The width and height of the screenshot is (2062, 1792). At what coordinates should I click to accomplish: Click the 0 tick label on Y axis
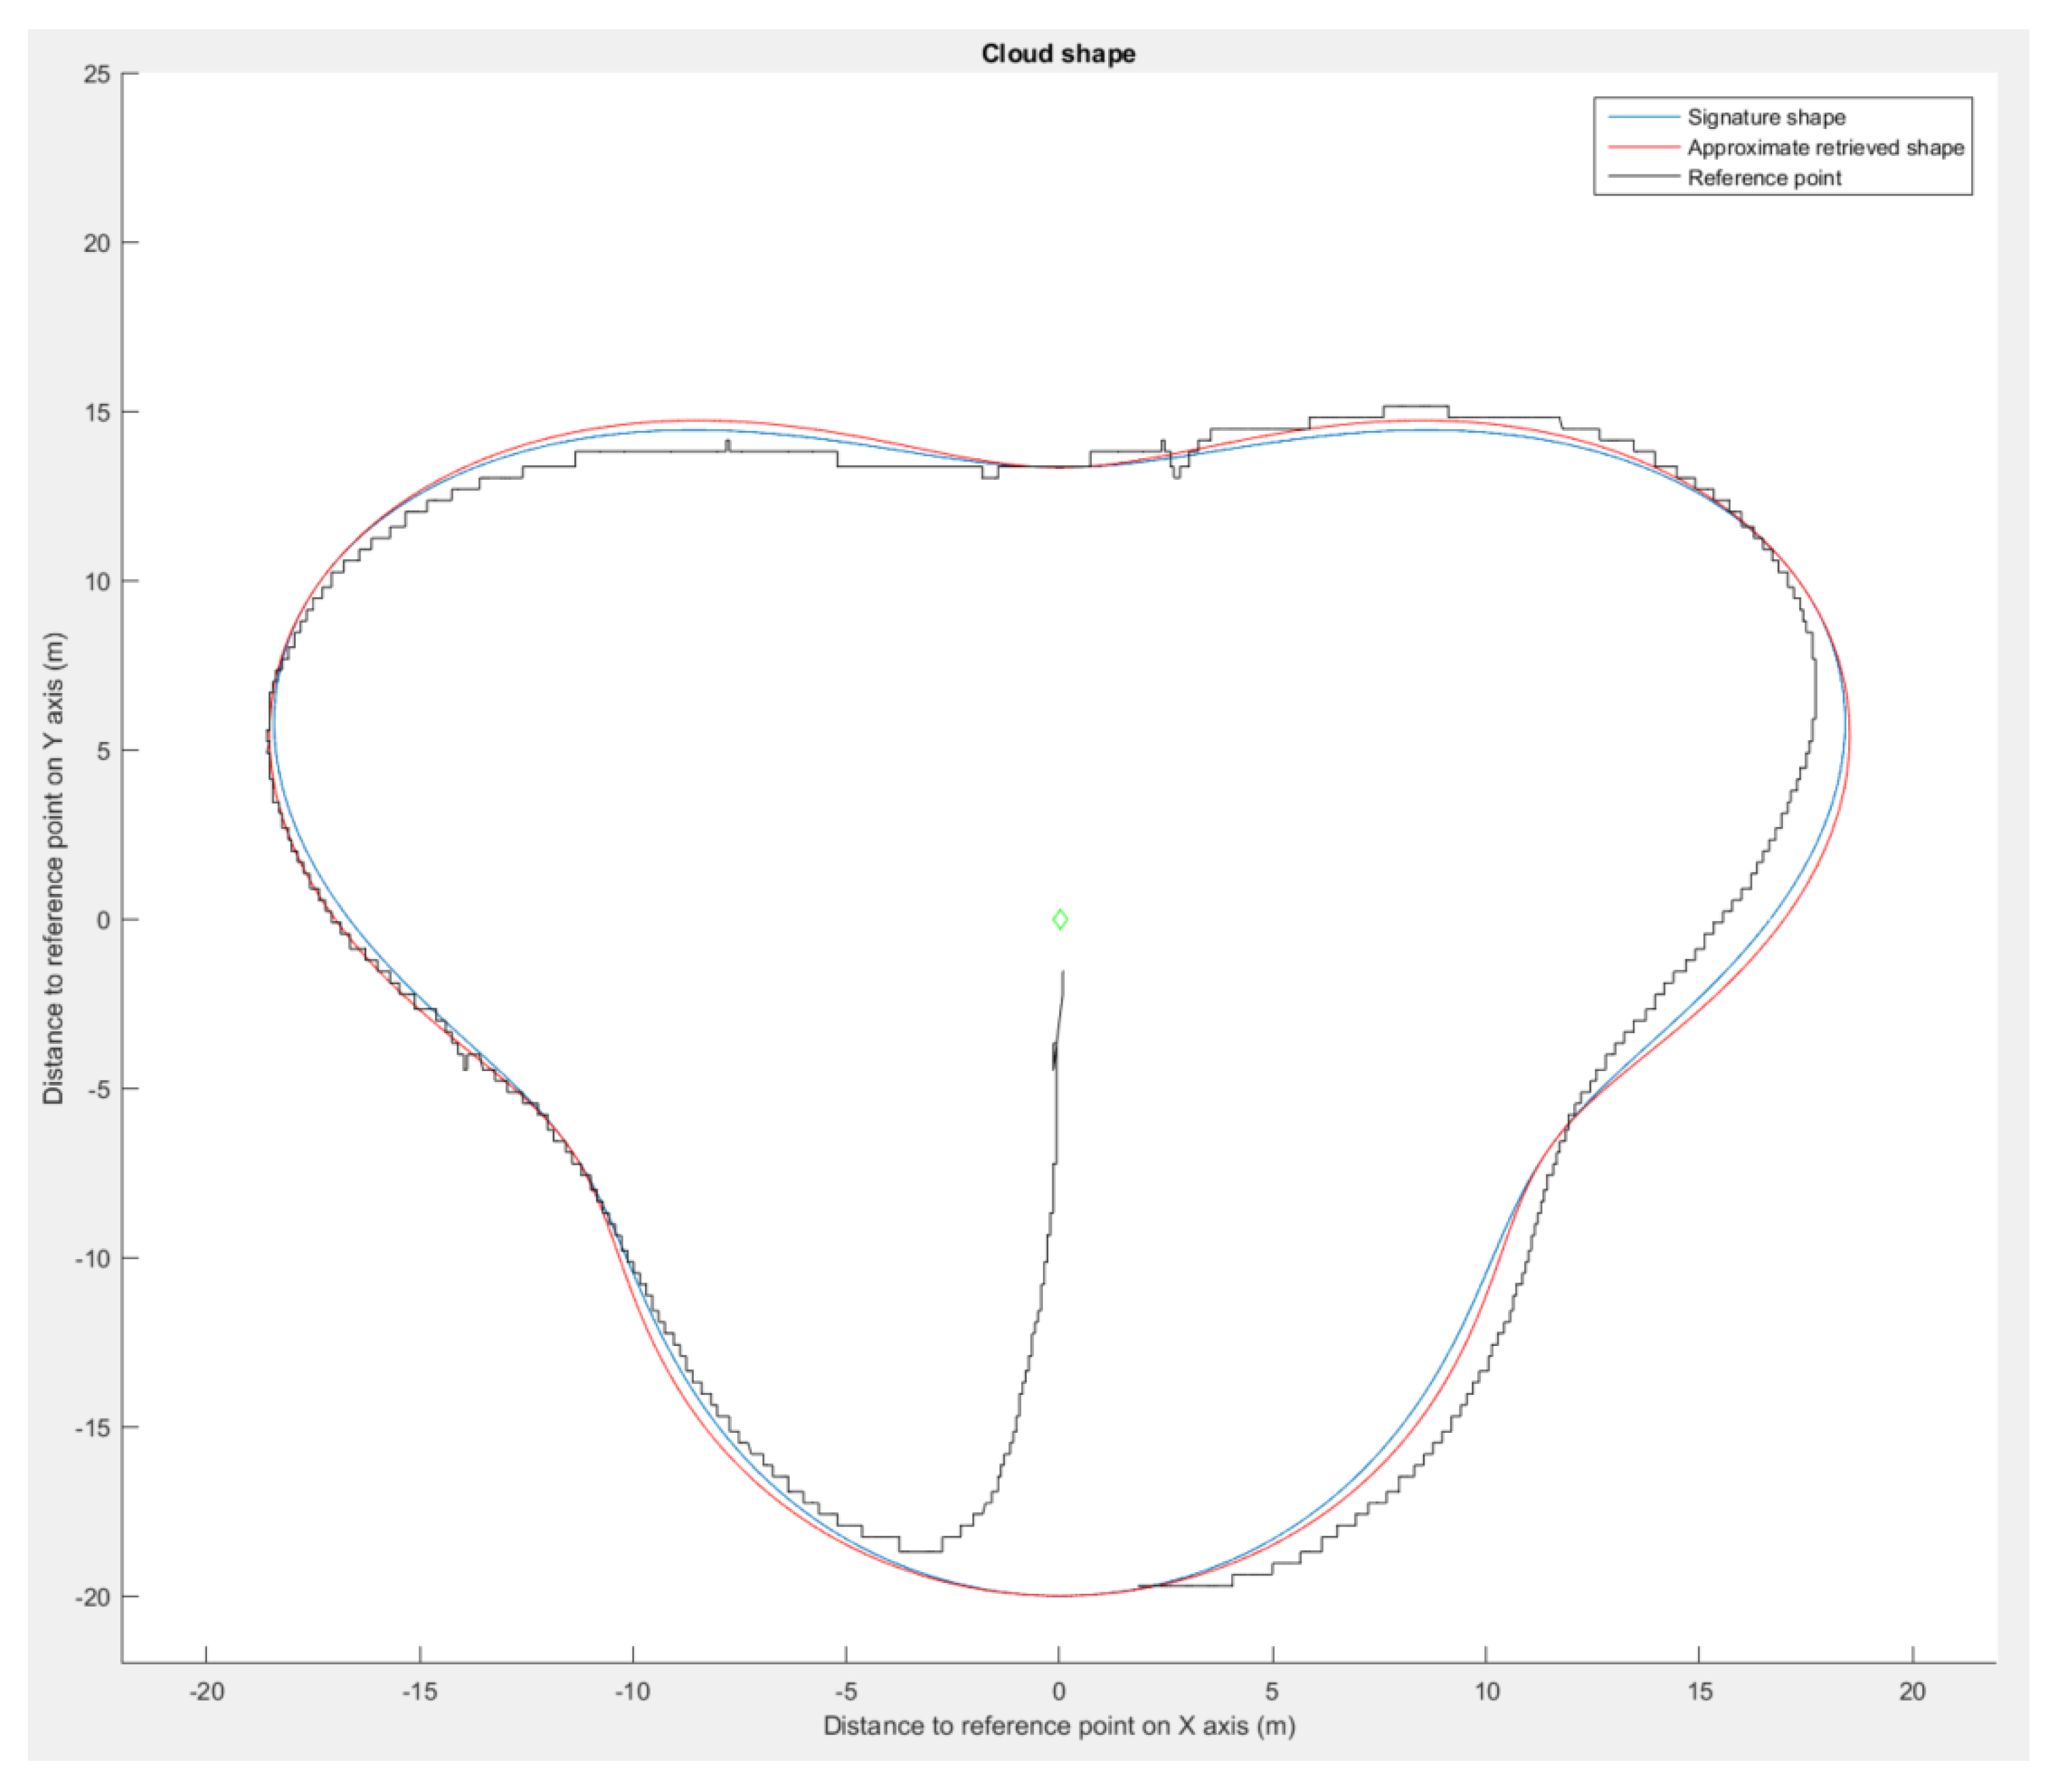coord(104,920)
